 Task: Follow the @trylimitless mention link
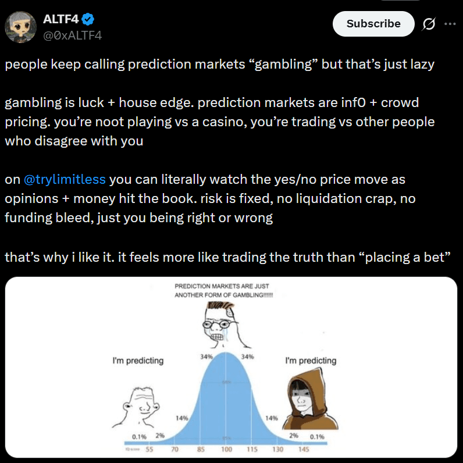click(x=65, y=179)
